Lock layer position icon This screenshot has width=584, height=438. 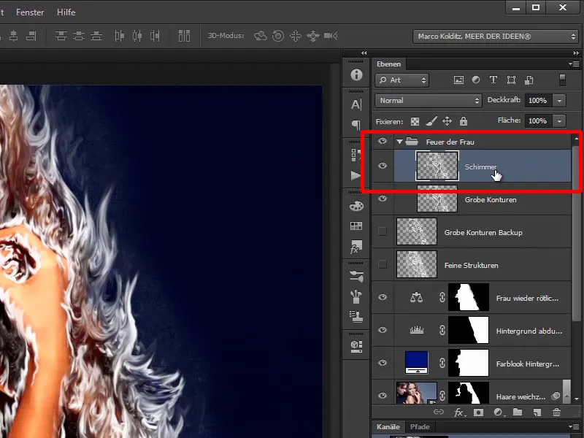tap(447, 121)
